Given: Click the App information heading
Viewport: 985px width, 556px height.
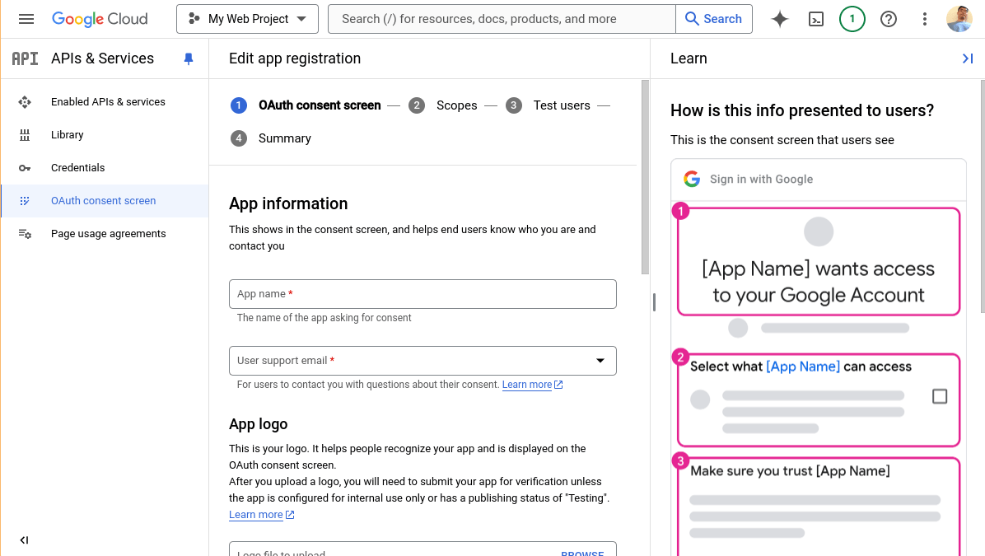Looking at the screenshot, I should (288, 203).
